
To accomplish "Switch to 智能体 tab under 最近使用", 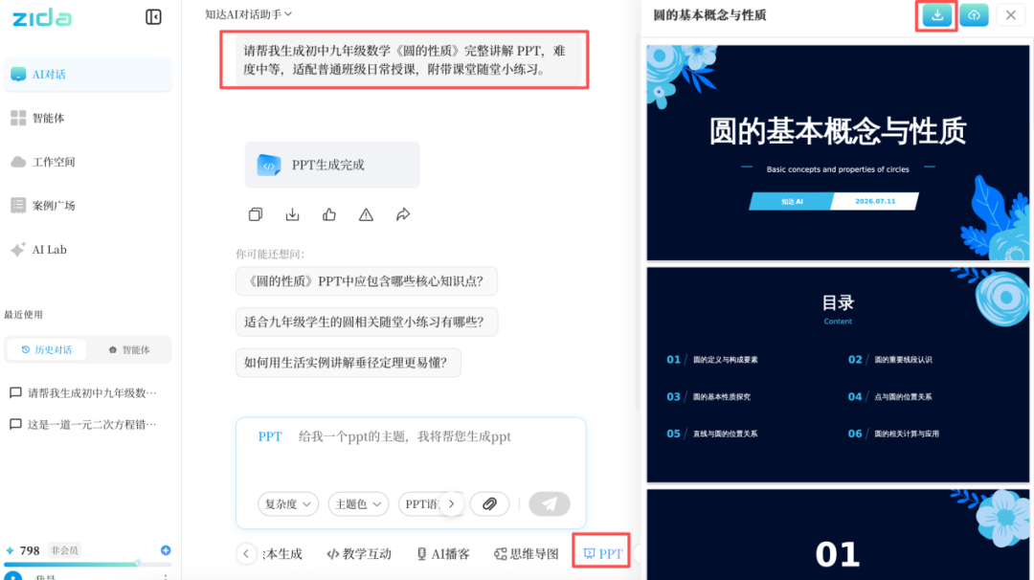I will coord(129,349).
